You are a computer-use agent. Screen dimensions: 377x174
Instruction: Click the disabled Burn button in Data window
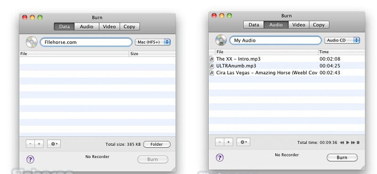pos(153,159)
